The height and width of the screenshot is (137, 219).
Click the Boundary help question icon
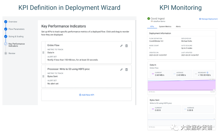click(x=207, y=73)
